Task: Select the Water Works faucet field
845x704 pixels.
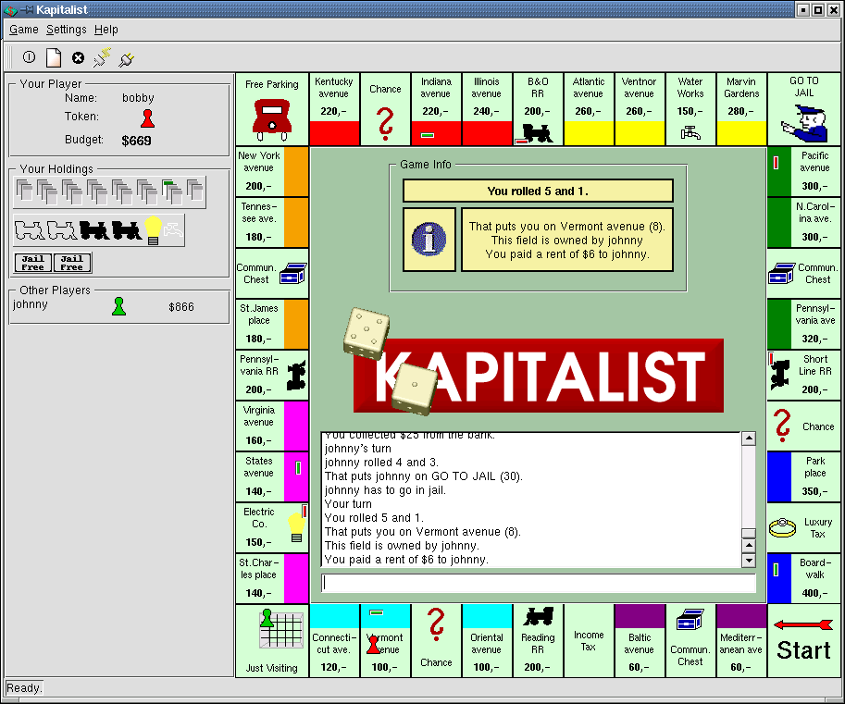Action: click(x=690, y=109)
